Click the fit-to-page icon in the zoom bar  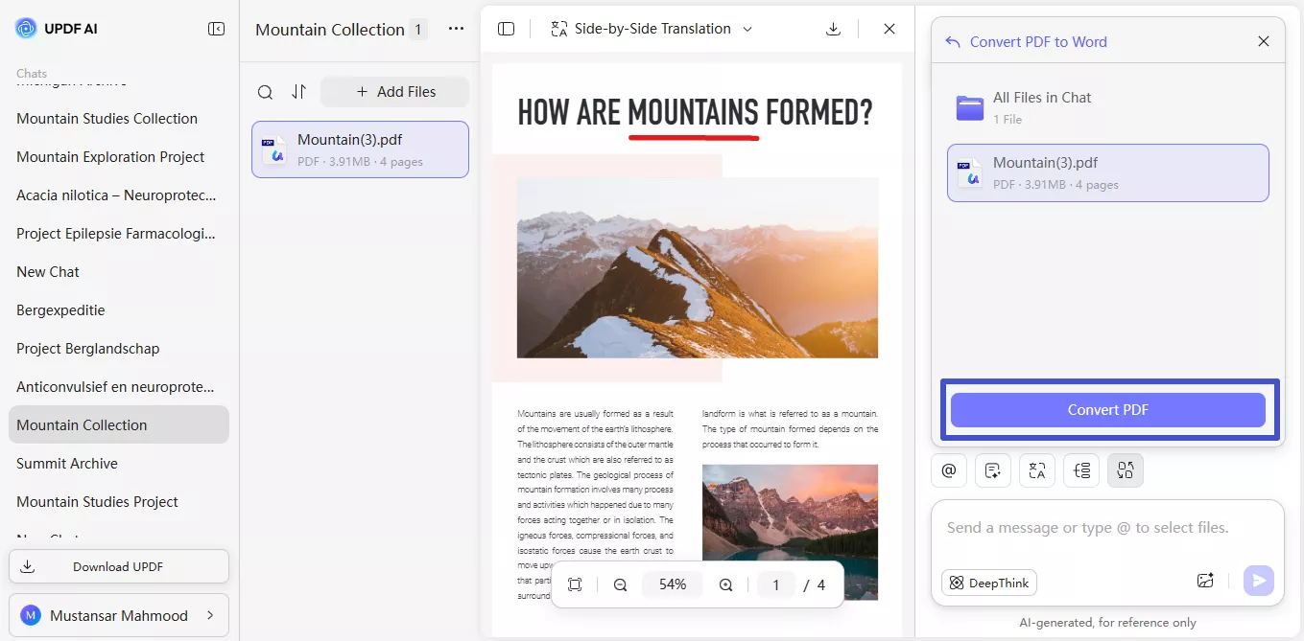575,584
